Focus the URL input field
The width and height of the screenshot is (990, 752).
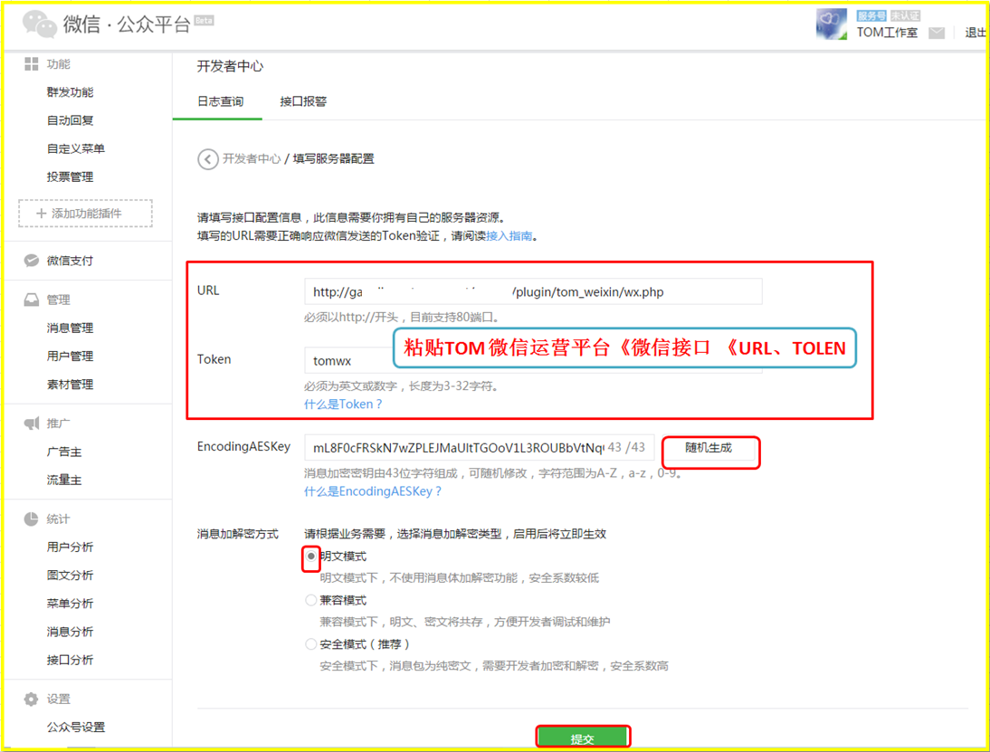[533, 291]
